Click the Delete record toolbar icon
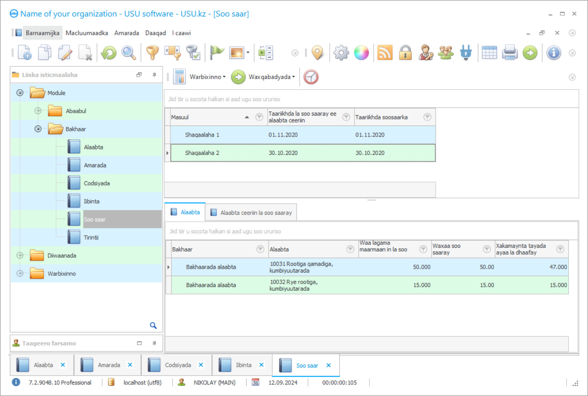 85,53
